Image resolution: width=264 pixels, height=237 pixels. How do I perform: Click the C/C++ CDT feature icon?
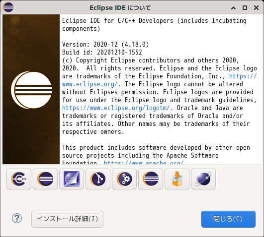coord(19,179)
